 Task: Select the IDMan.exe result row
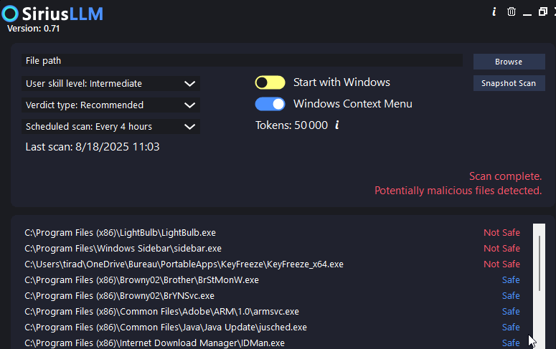point(273,343)
